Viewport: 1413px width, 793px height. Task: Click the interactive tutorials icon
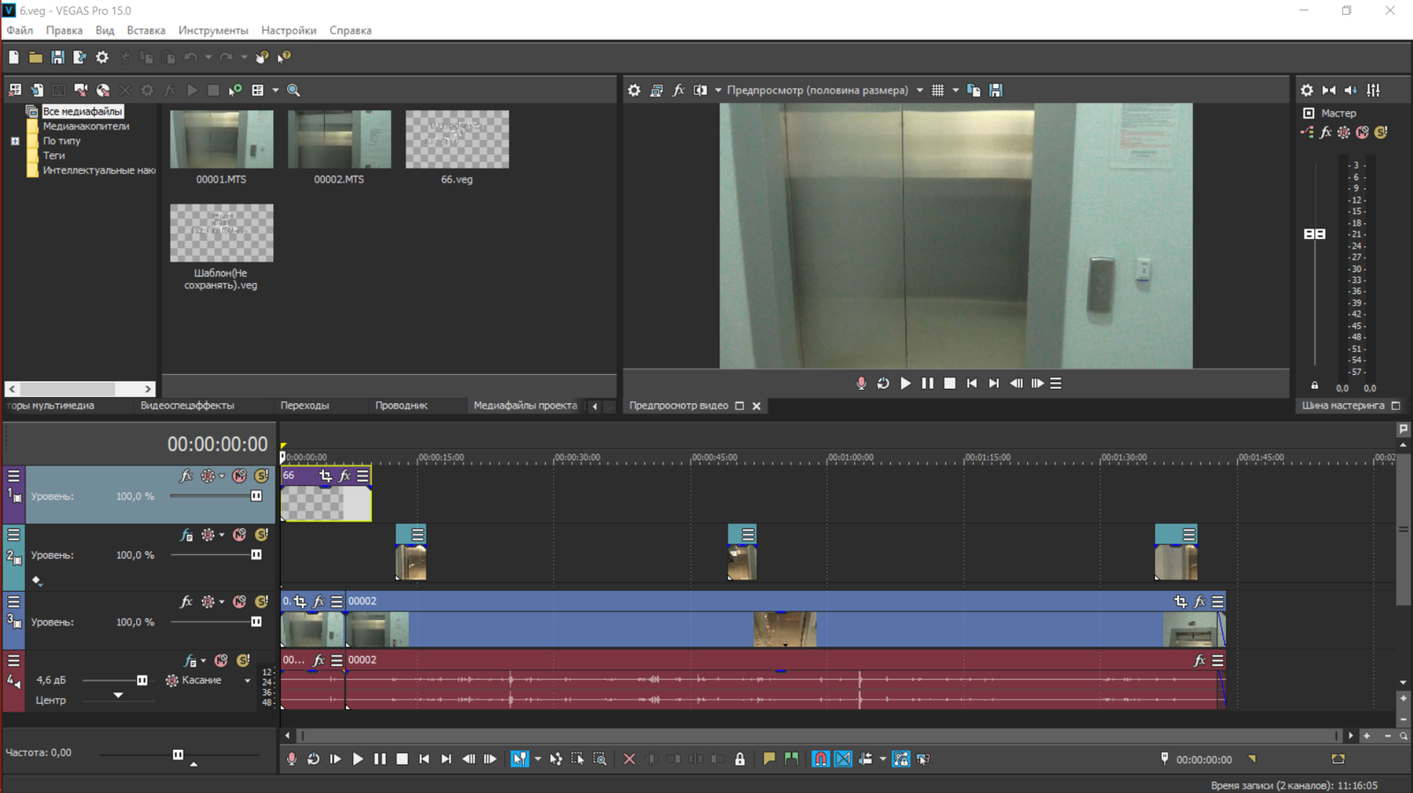262,57
